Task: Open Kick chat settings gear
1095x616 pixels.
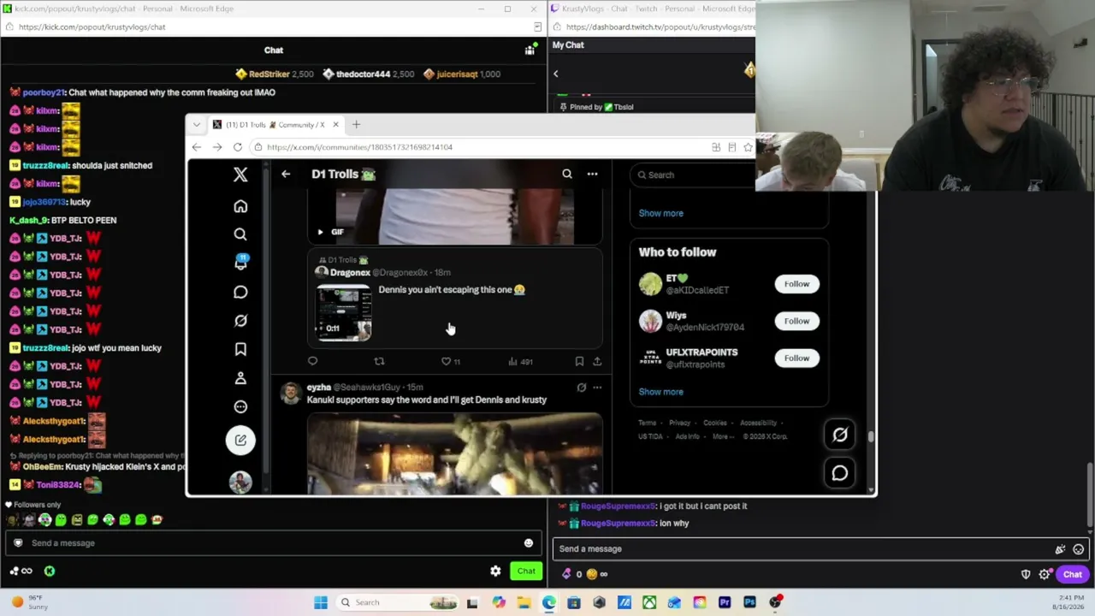Action: click(x=495, y=572)
